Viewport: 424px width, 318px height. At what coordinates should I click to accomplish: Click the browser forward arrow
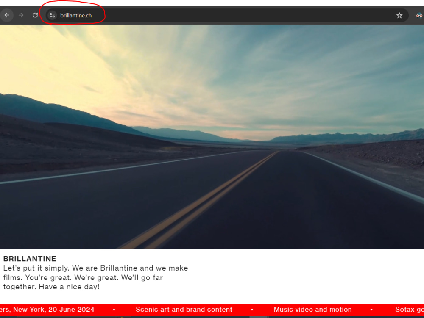point(21,15)
